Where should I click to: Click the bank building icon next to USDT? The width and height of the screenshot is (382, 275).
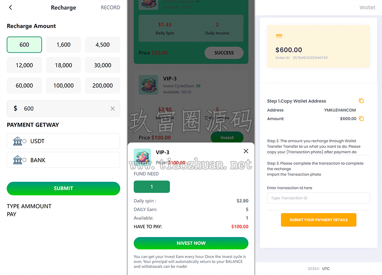tap(18, 141)
